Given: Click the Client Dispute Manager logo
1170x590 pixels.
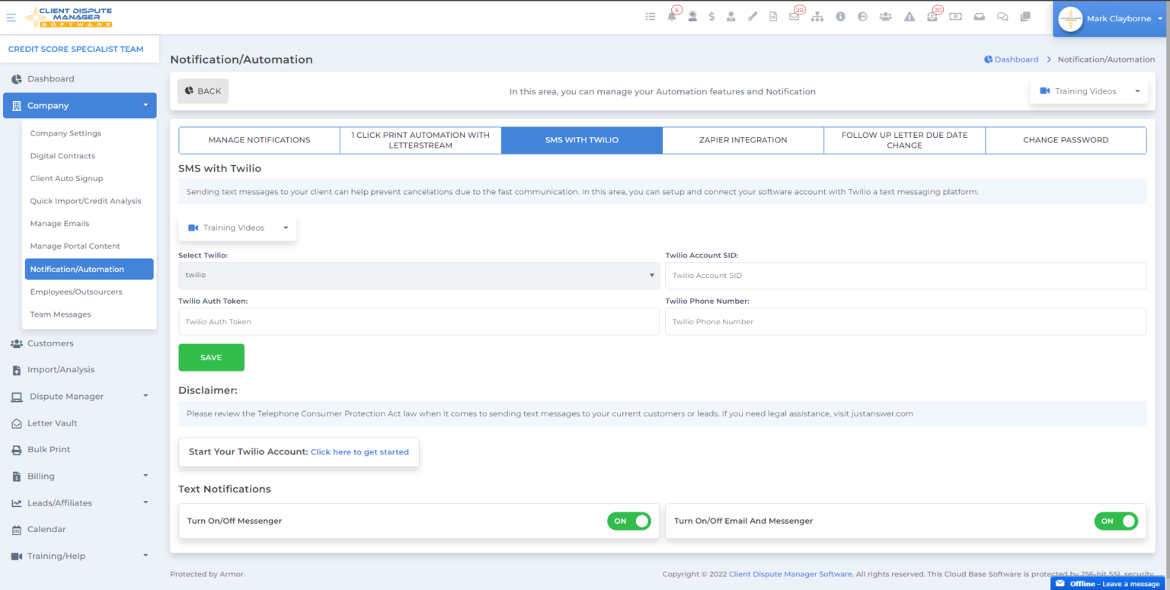Looking at the screenshot, I should click(67, 16).
